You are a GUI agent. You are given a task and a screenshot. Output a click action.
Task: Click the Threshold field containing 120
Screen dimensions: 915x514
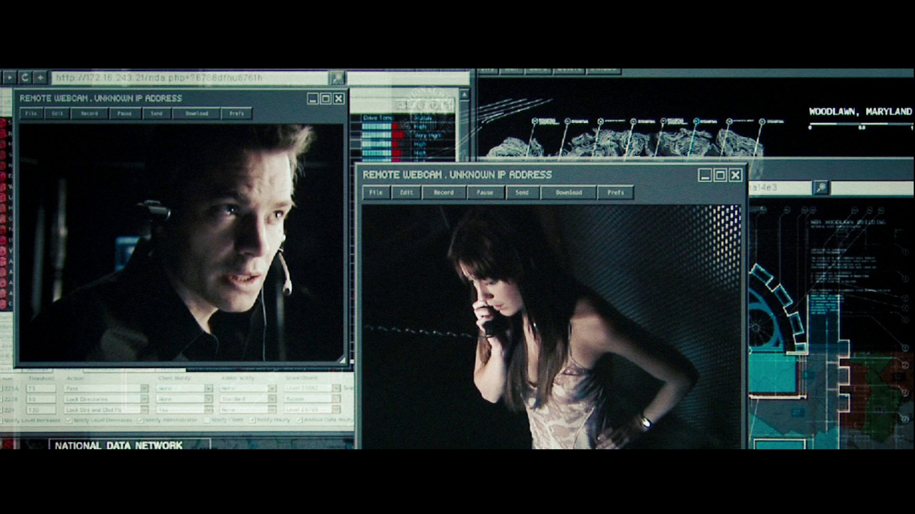pos(41,409)
